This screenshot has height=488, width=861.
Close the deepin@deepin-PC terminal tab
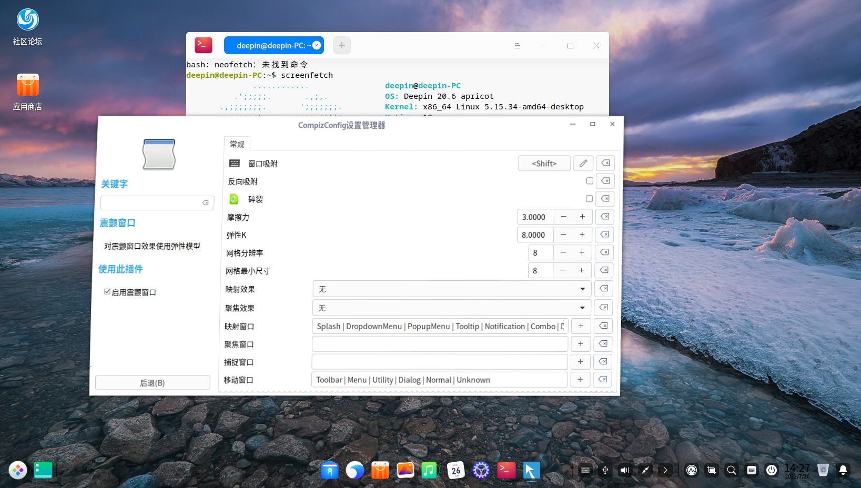(317, 45)
